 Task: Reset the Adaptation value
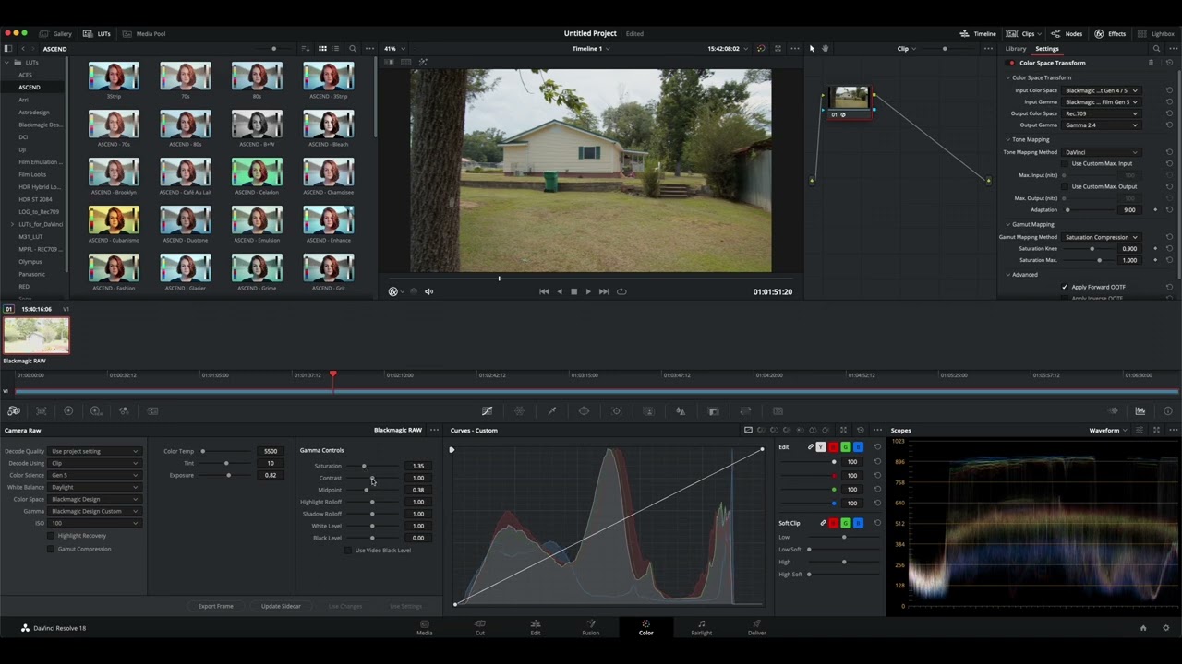click(x=1169, y=210)
